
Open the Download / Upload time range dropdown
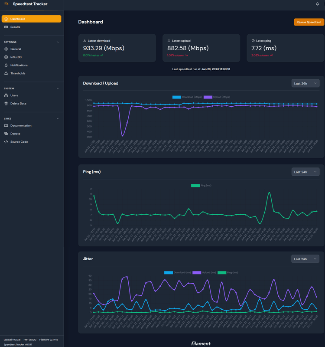[305, 83]
